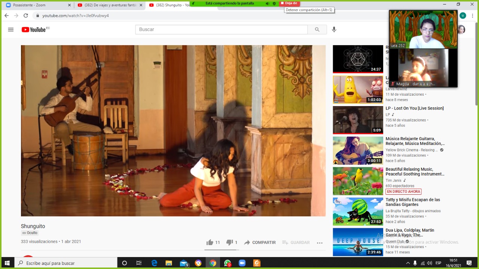Focus the Buscar search field
Image resolution: width=479 pixels, height=269 pixels.
[x=222, y=30]
